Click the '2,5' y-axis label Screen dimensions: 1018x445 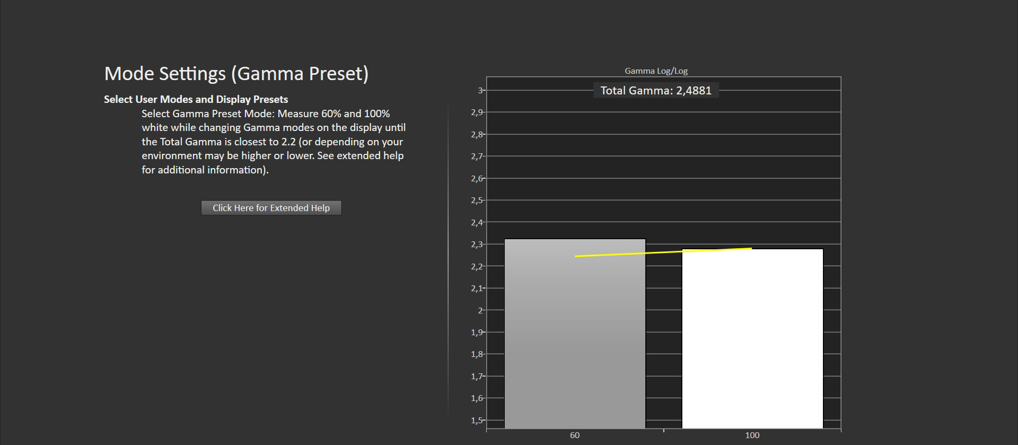[x=477, y=200]
